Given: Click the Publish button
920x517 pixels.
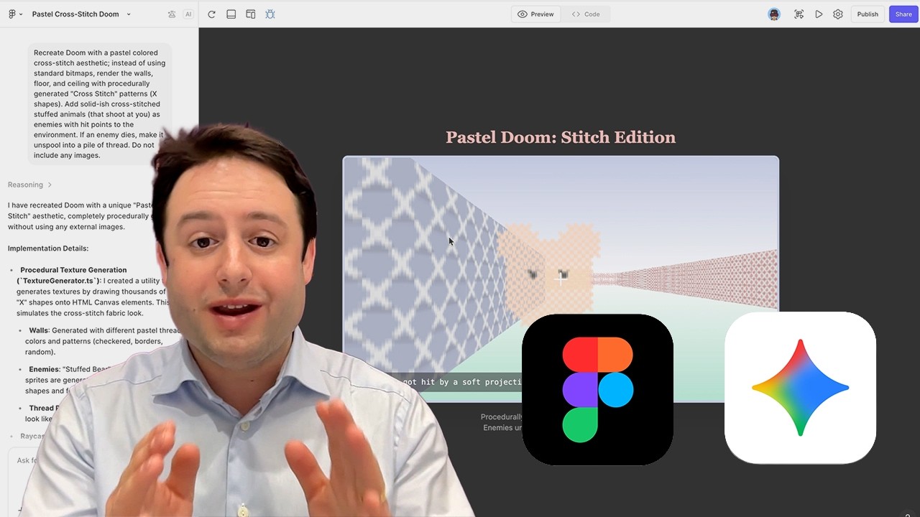Looking at the screenshot, I should pos(868,14).
